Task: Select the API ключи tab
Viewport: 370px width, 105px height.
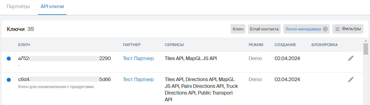Action: pyautogui.click(x=52, y=6)
